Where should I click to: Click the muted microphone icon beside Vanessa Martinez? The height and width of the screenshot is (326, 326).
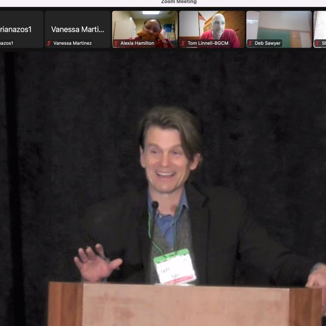[49, 43]
